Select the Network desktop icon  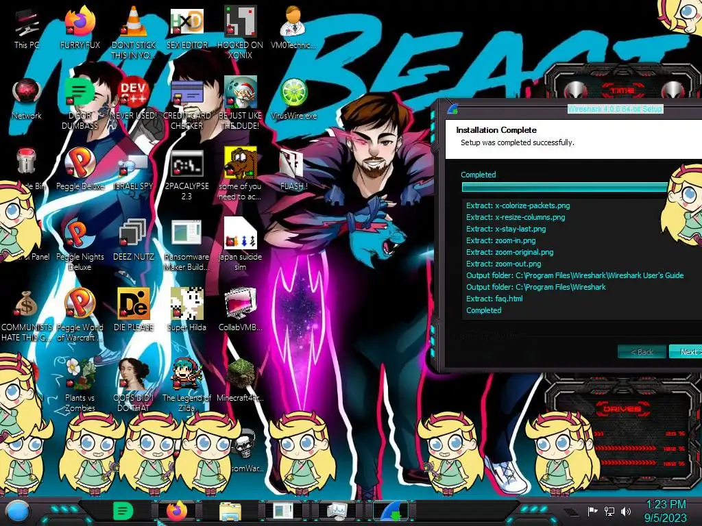click(27, 99)
